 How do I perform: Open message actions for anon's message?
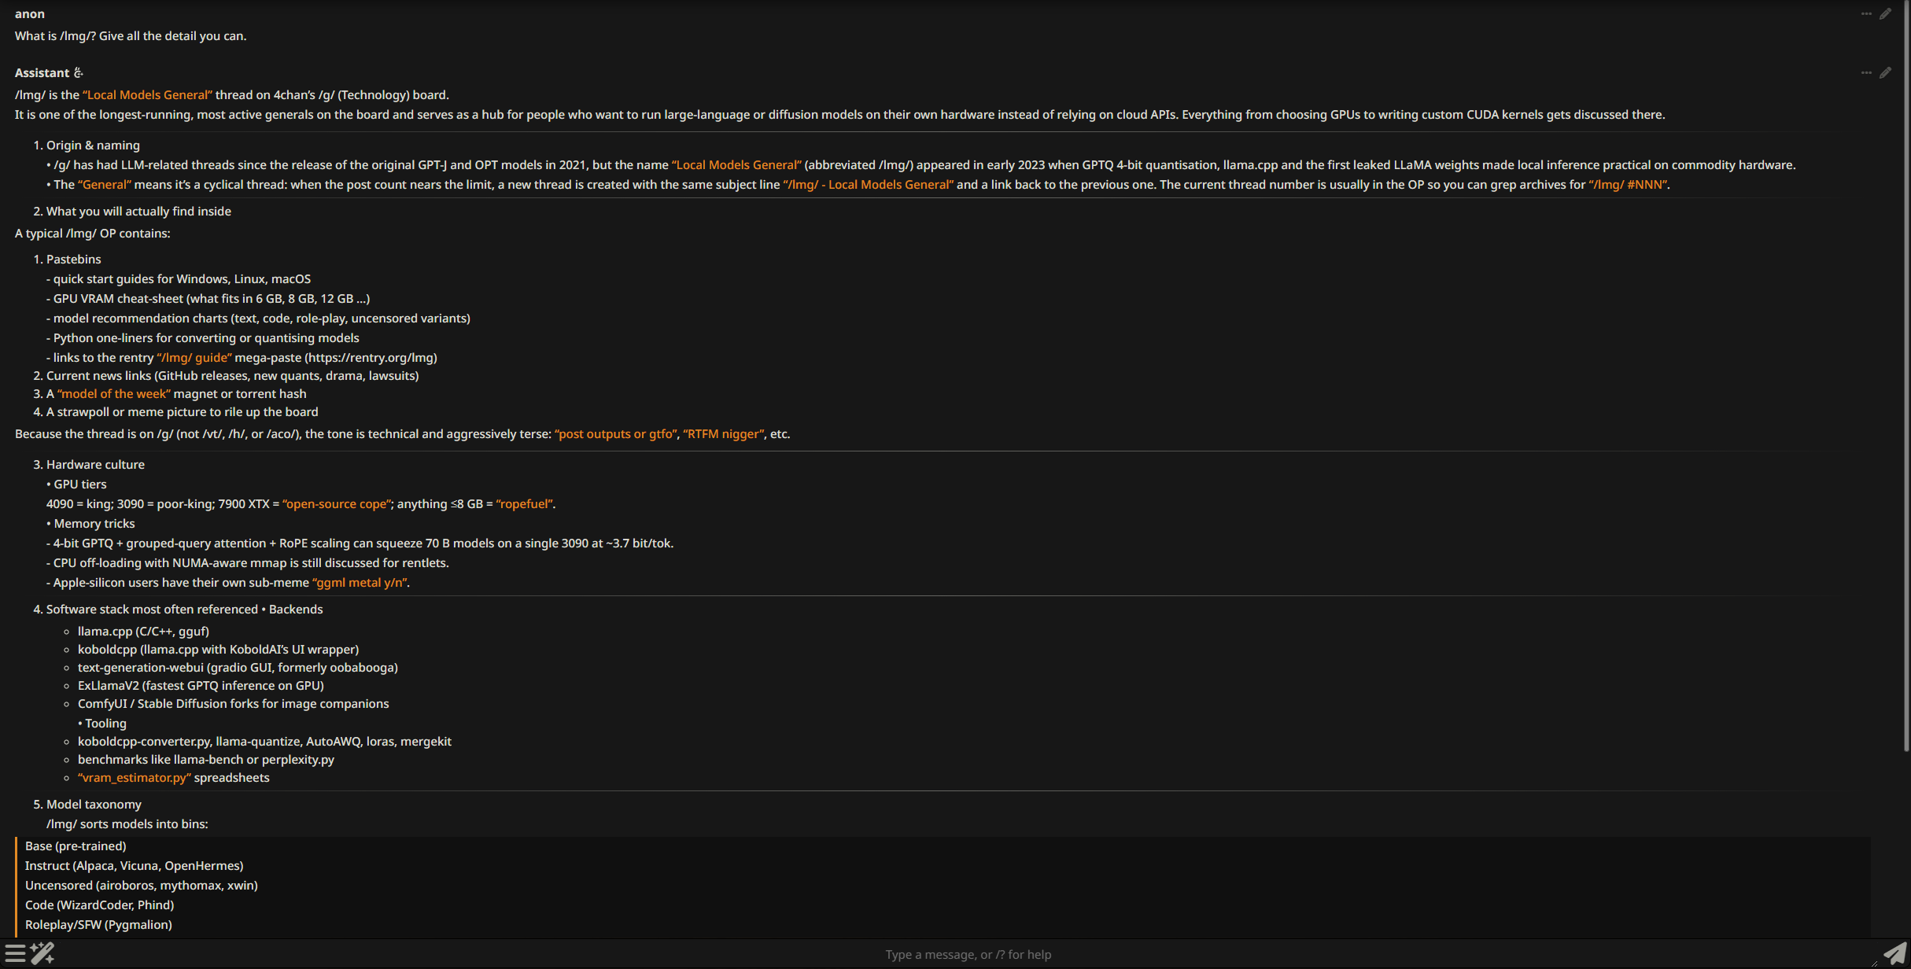1866,14
